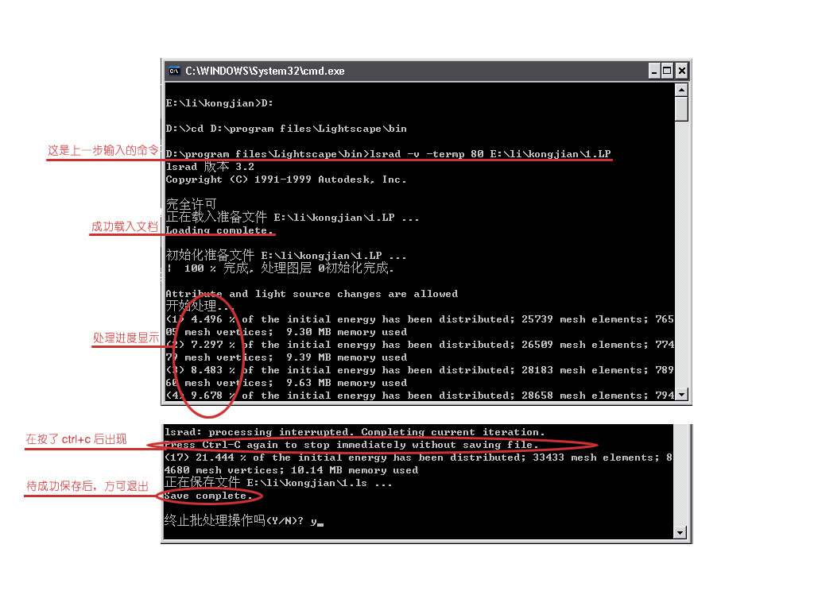
Task: Click the empty upper console scrollbar track
Action: (x=681, y=255)
